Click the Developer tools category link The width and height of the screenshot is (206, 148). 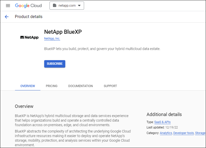click(183, 133)
